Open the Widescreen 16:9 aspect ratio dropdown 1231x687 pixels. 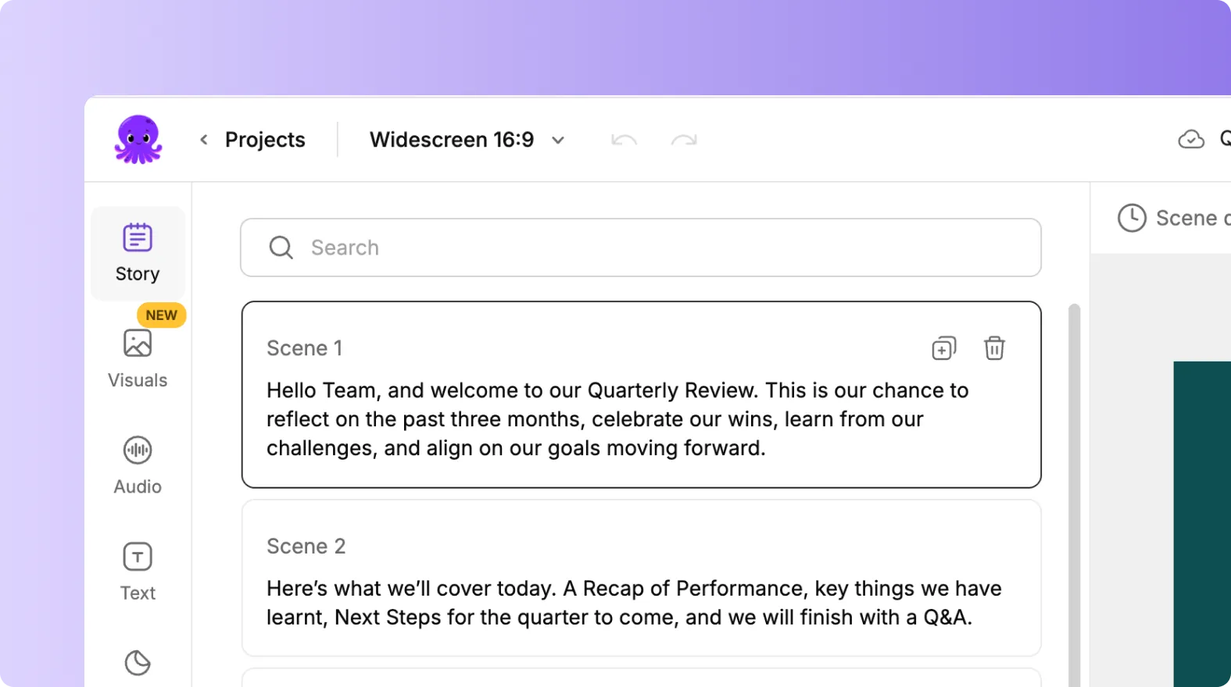[x=452, y=139]
